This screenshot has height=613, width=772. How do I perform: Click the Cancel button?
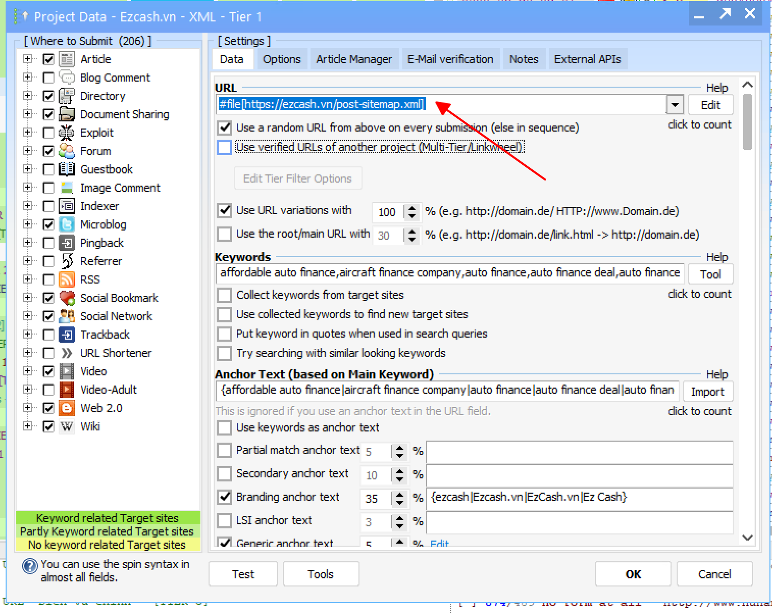click(715, 574)
